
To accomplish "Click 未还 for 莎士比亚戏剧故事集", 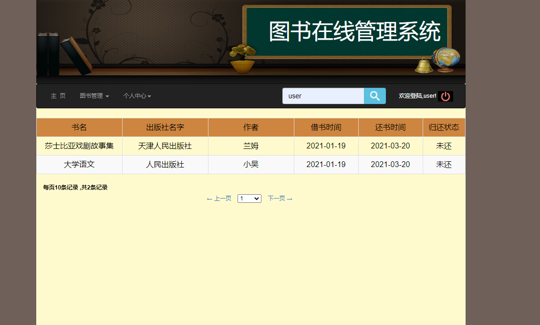I will tap(443, 146).
